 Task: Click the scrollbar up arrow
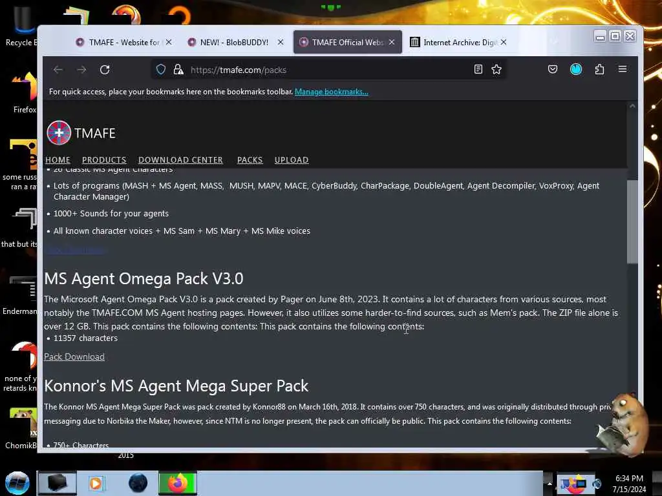click(x=632, y=107)
